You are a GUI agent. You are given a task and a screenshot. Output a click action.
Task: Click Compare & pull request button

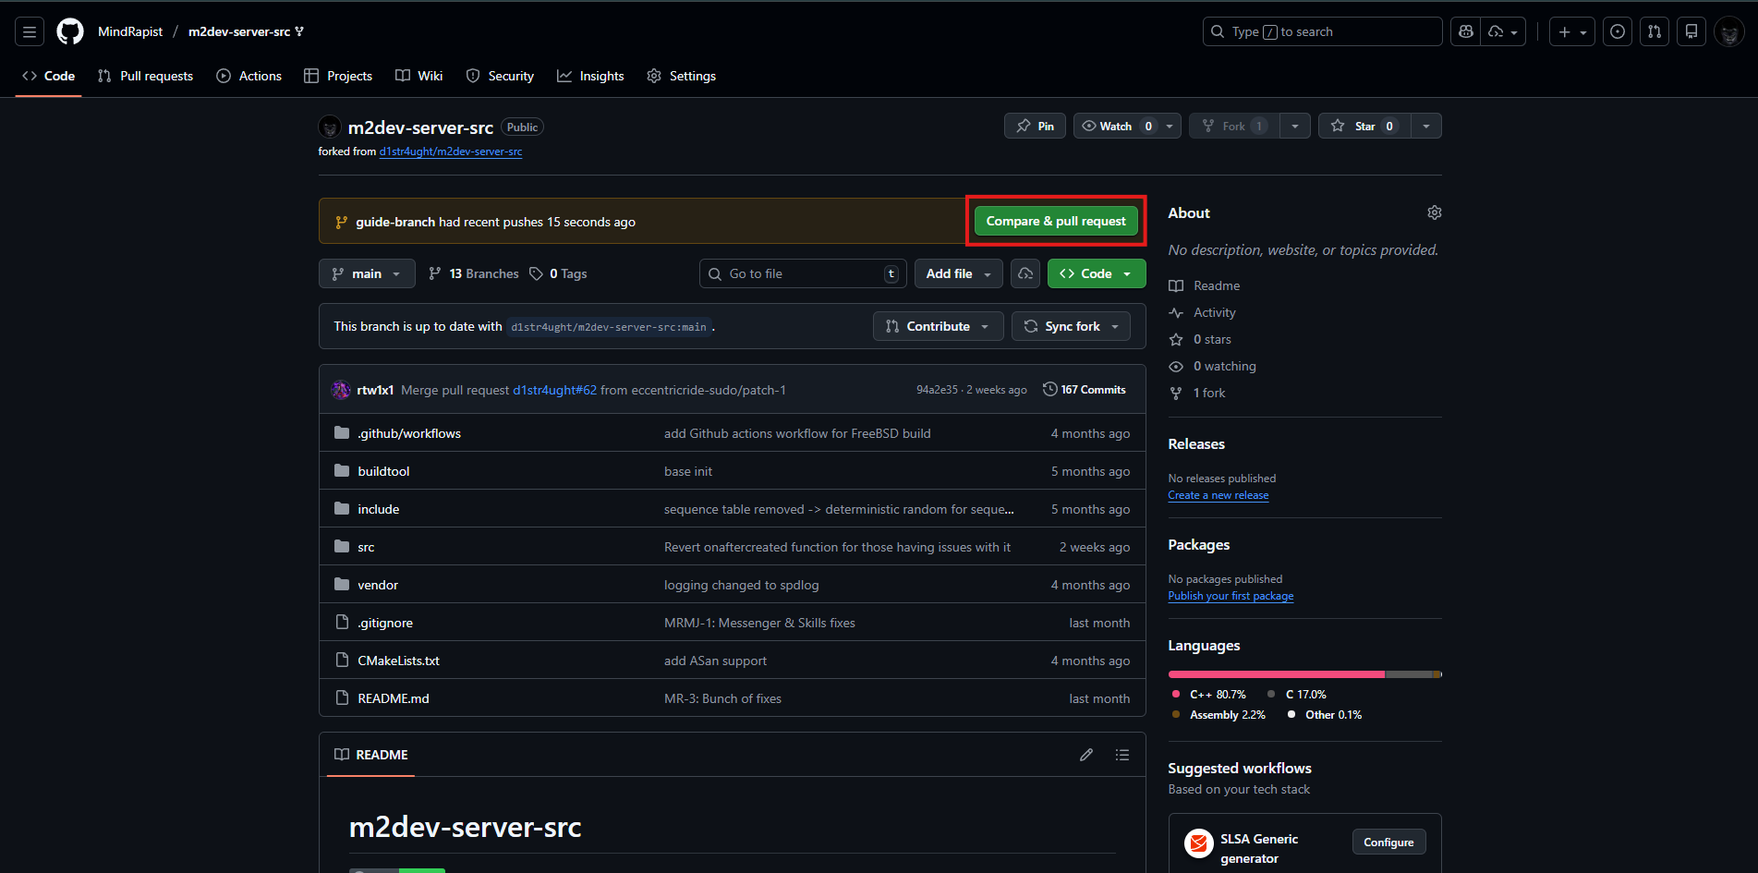(x=1056, y=221)
